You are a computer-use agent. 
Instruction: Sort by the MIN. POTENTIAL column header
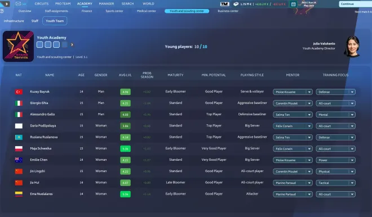click(214, 75)
